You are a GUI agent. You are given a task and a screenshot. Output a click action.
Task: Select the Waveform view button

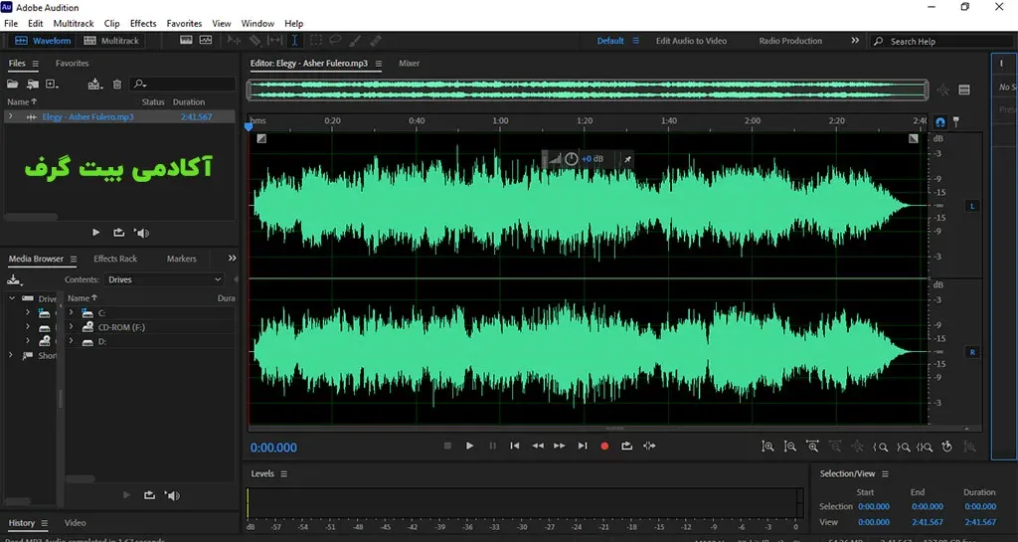coord(43,40)
